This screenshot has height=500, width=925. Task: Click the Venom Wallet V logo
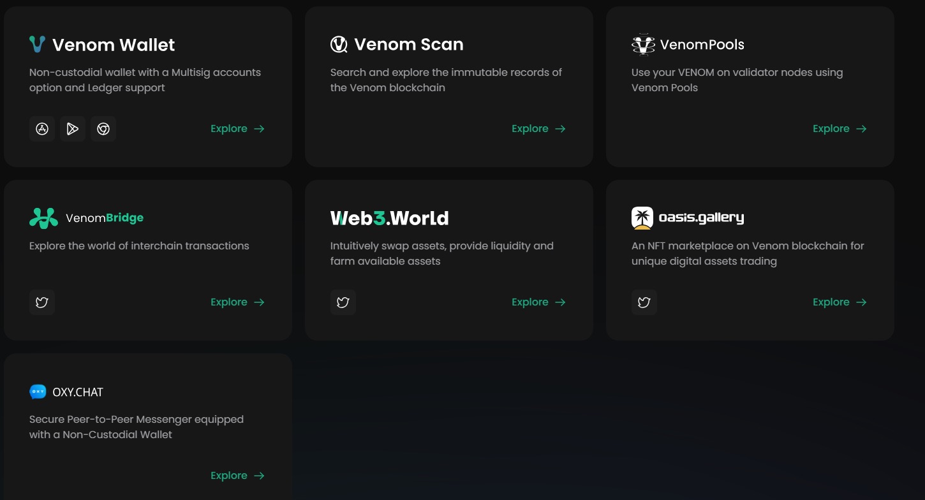pyautogui.click(x=38, y=44)
